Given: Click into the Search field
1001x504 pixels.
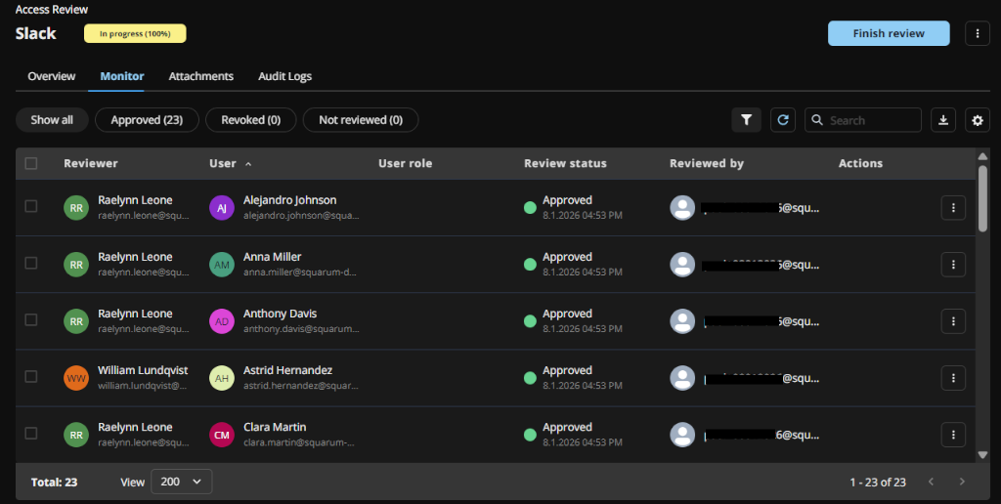Looking at the screenshot, I should click(863, 120).
